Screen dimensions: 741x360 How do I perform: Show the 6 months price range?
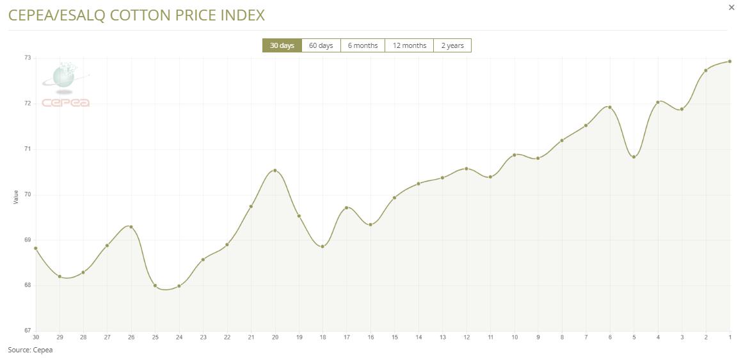pyautogui.click(x=362, y=45)
